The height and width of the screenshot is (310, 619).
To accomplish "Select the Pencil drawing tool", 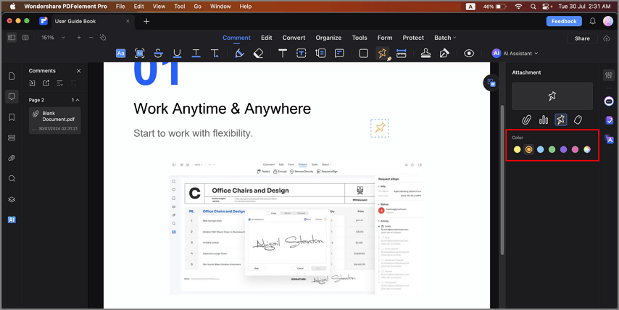I will pyautogui.click(x=239, y=54).
